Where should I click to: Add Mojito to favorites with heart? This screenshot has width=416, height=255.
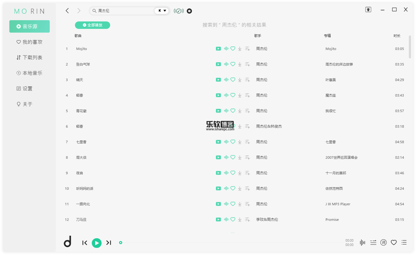(x=233, y=49)
